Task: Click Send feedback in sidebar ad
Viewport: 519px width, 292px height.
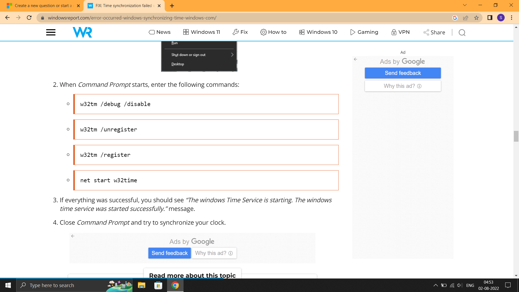Action: [403, 73]
